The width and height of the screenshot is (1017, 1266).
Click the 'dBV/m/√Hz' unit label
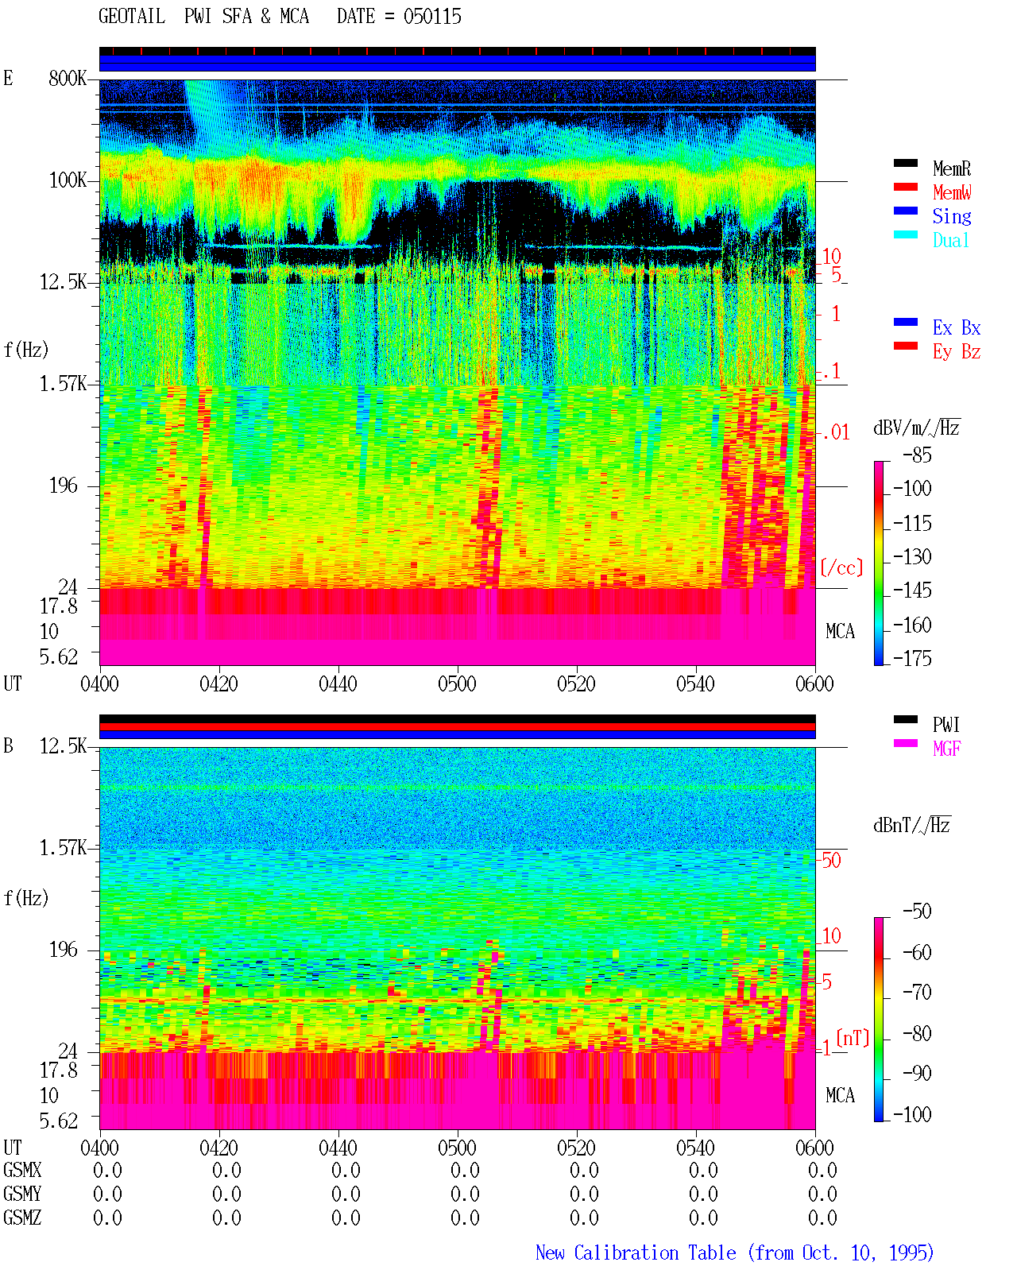[917, 428]
